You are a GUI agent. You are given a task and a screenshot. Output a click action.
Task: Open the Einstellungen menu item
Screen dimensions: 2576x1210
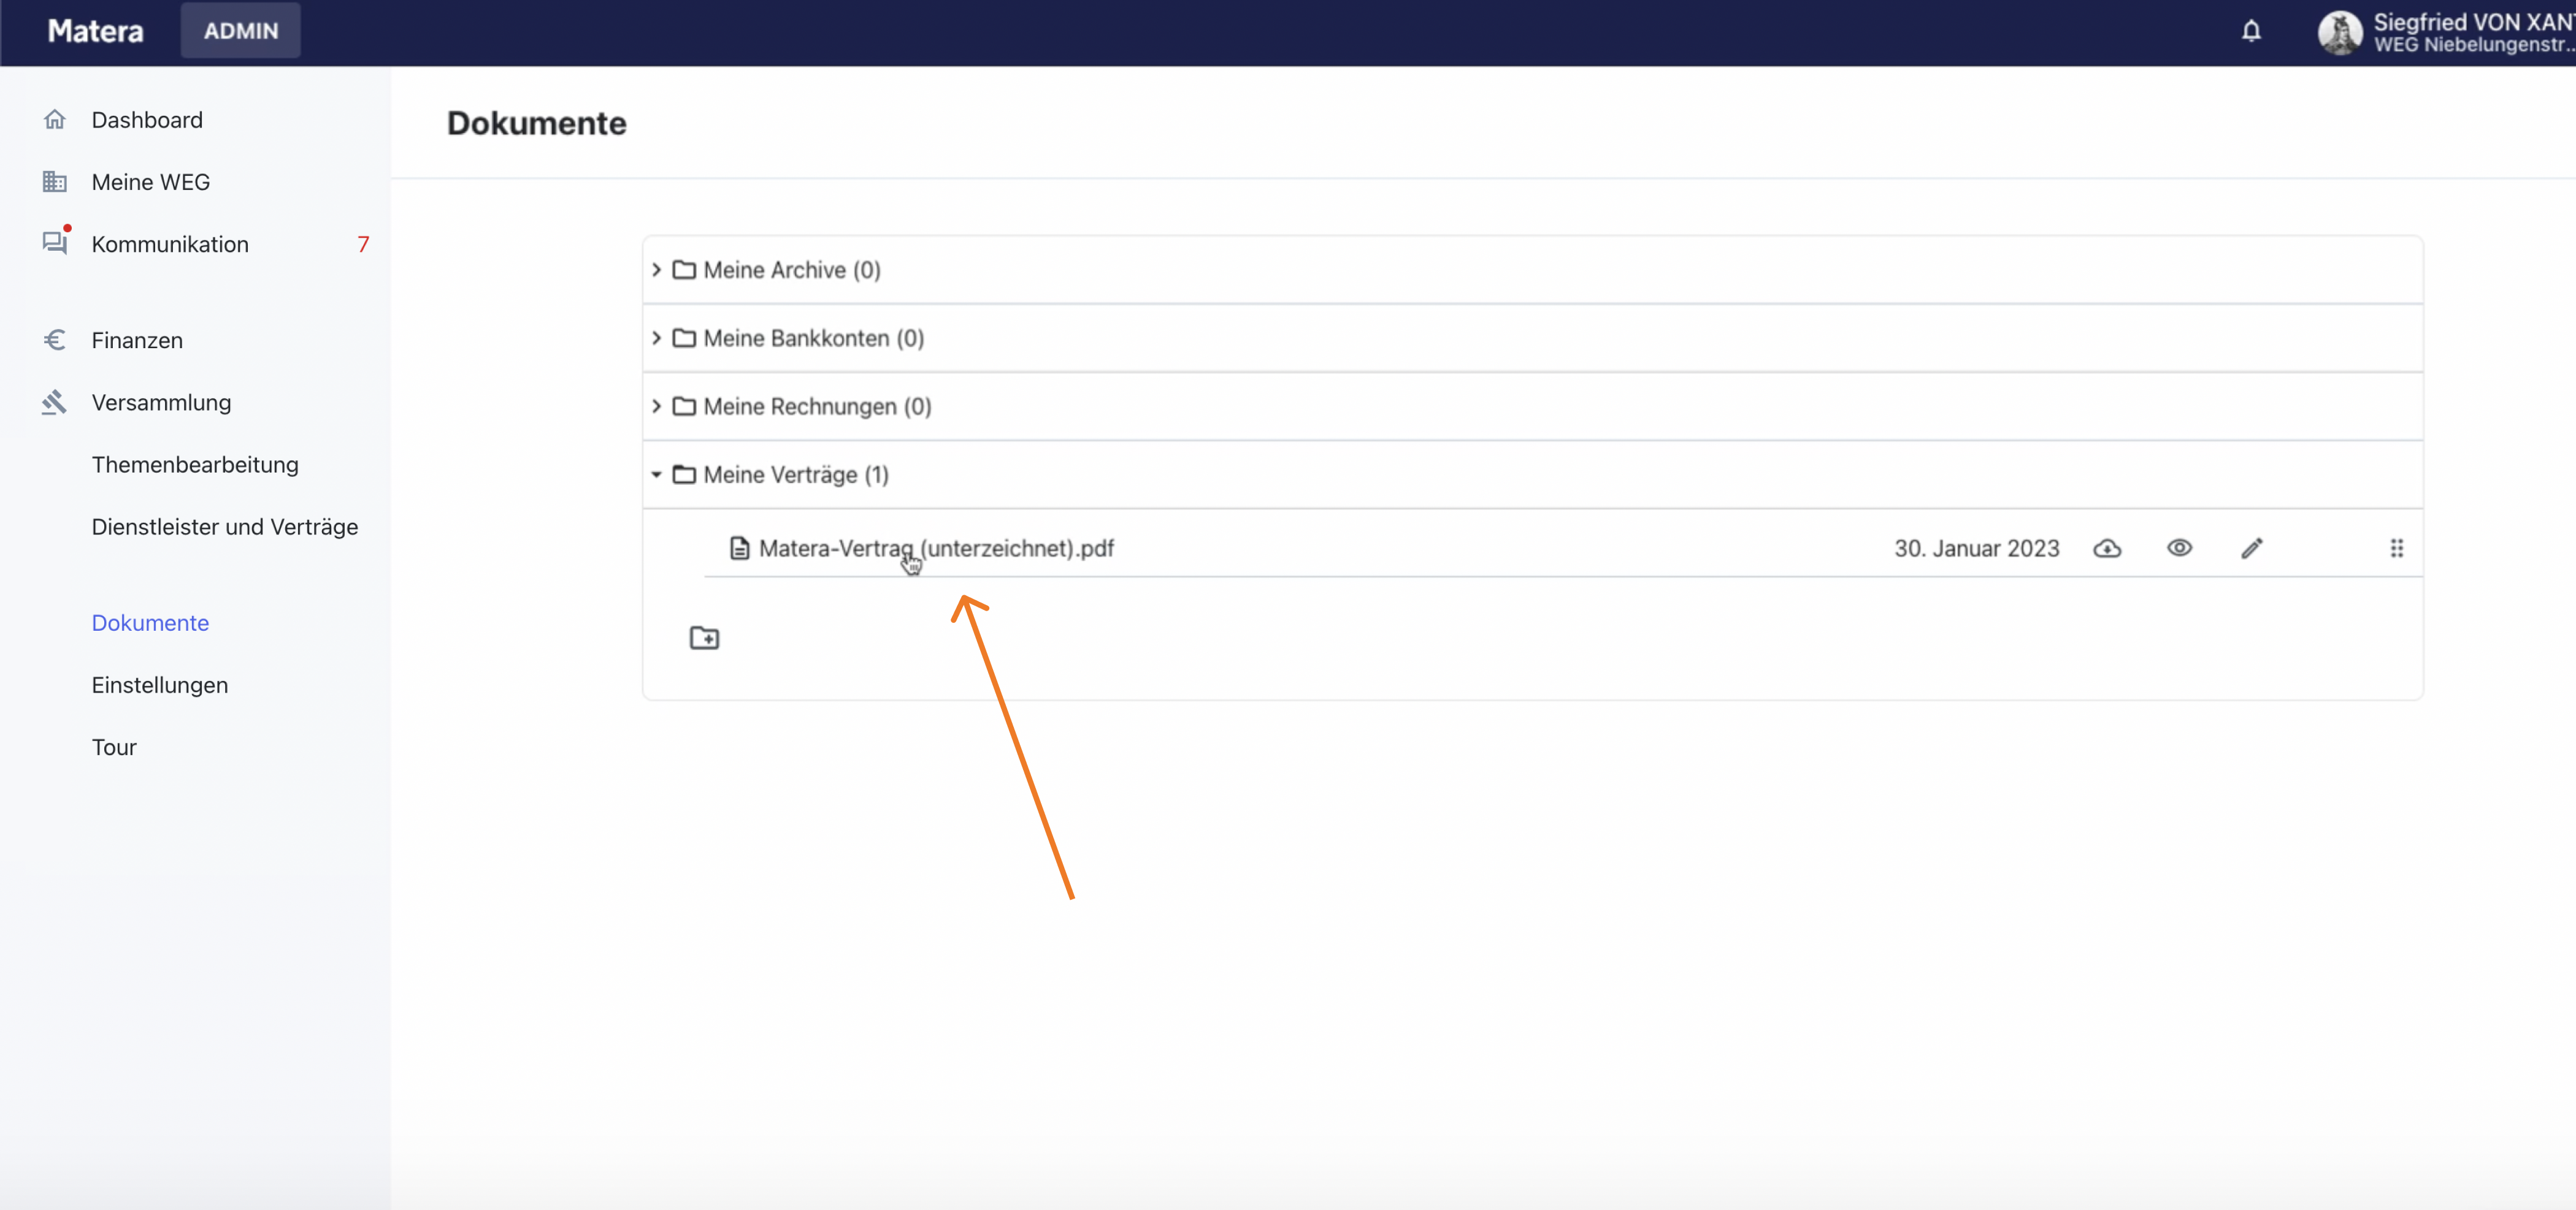160,685
